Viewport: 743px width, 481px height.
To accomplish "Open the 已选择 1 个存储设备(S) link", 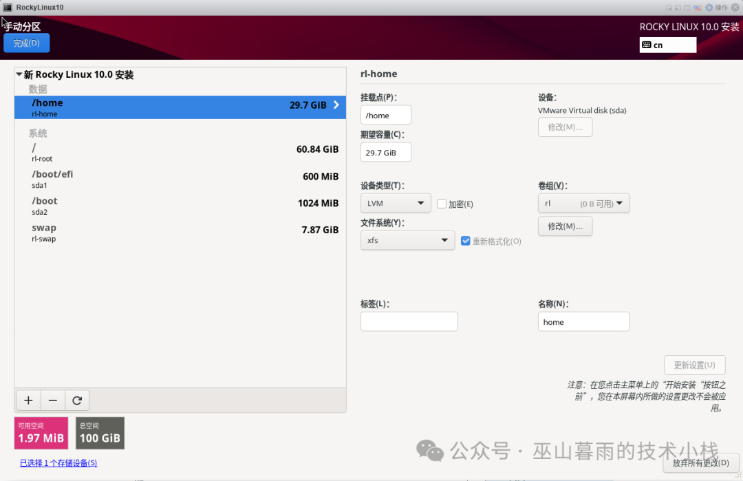I will [x=58, y=462].
